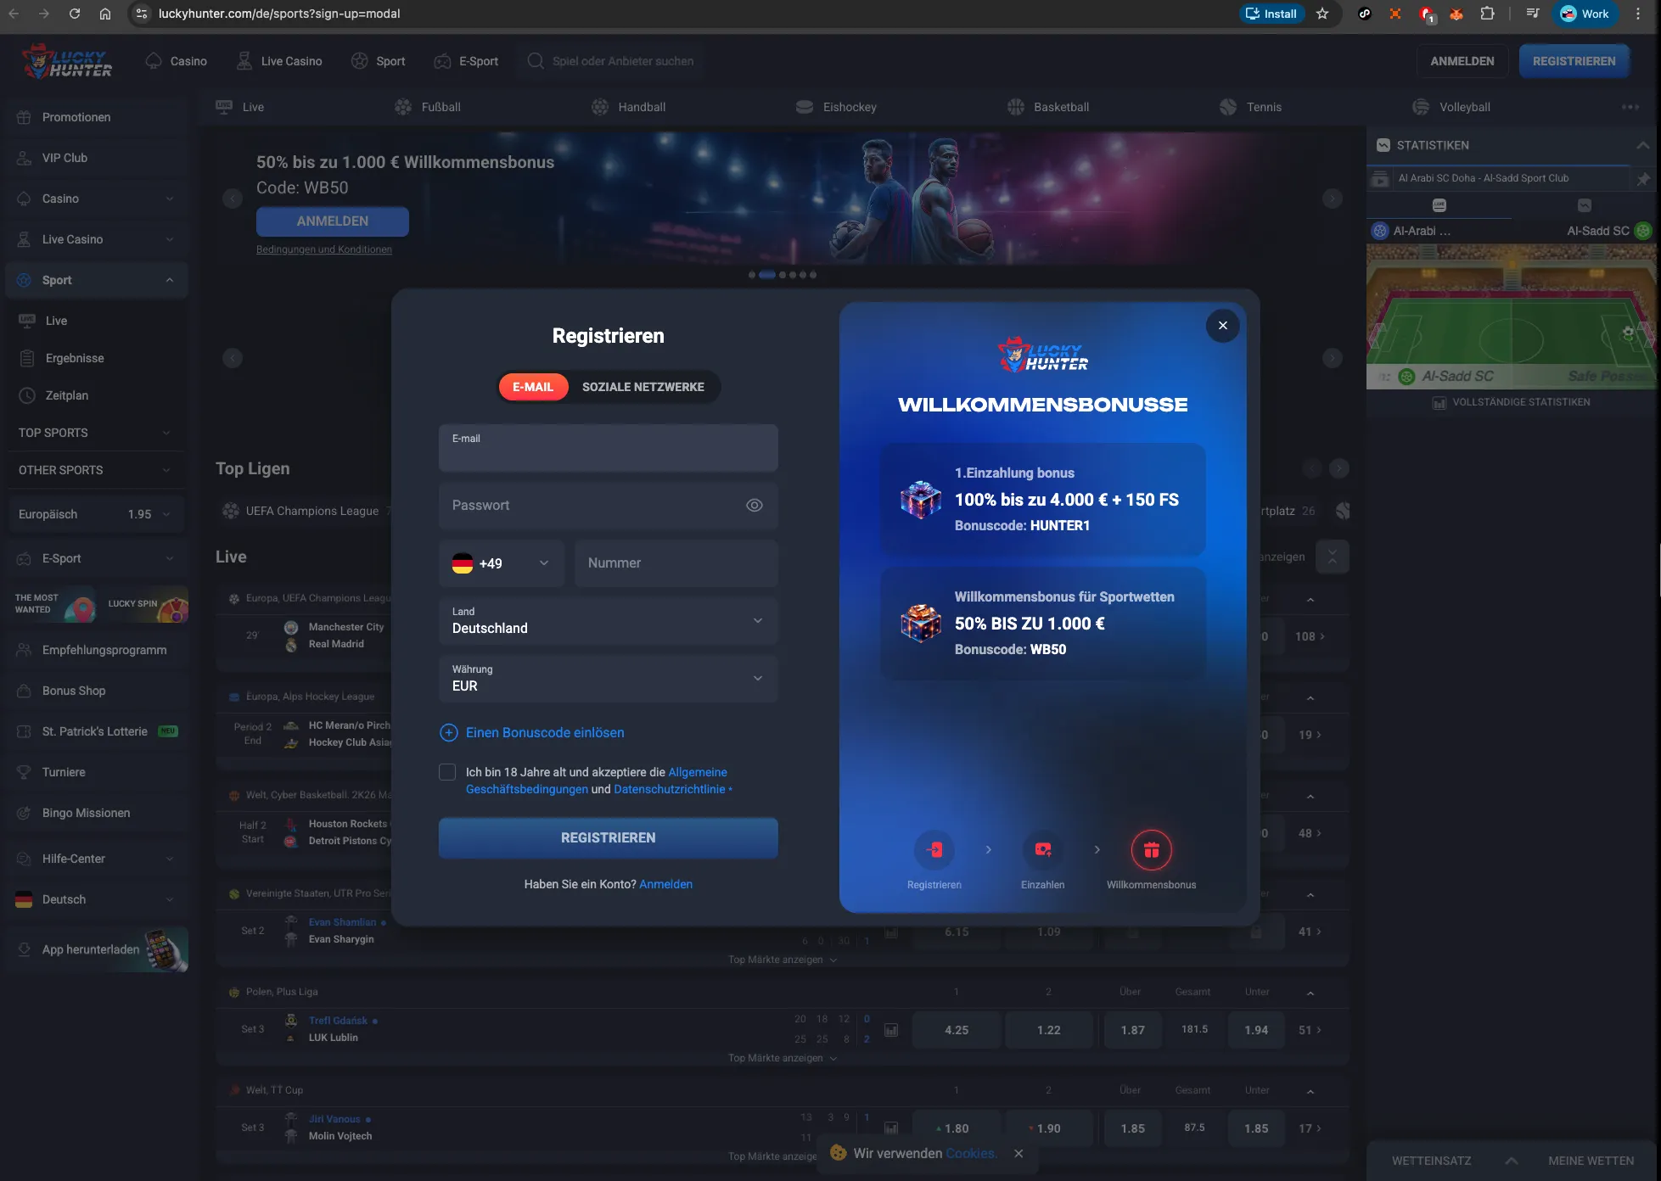Open the Land Deutschland dropdown
This screenshot has height=1181, width=1661.
point(609,621)
